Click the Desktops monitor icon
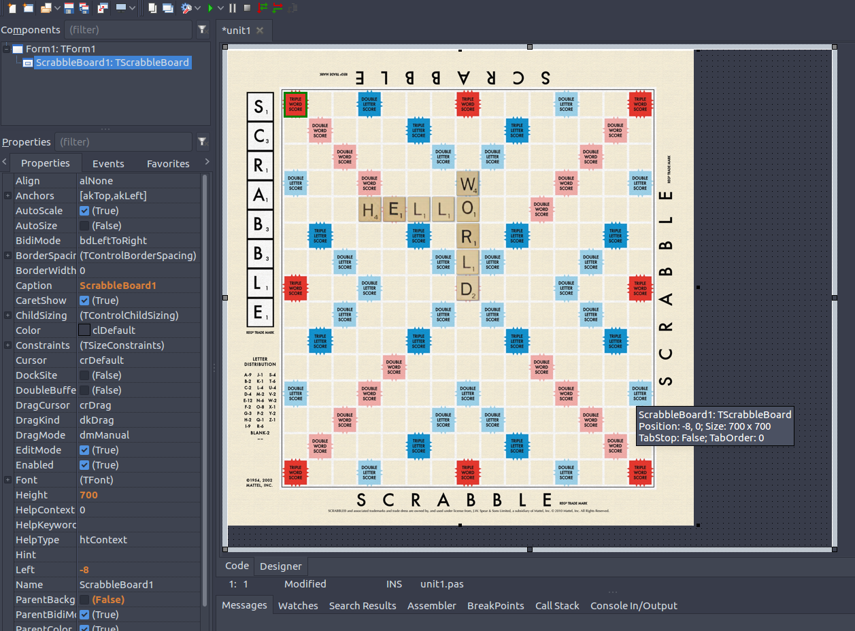 [x=120, y=7]
